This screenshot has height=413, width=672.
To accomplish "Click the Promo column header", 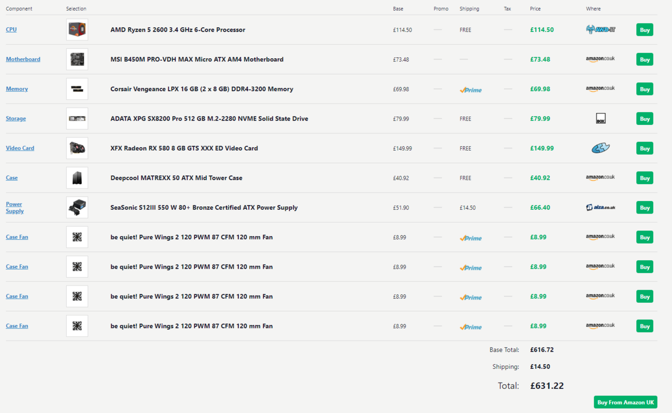I will [x=441, y=9].
